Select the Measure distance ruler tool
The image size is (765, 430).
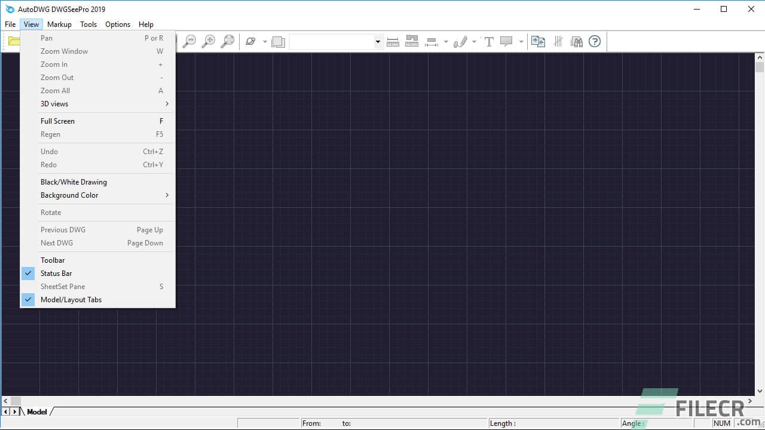393,41
